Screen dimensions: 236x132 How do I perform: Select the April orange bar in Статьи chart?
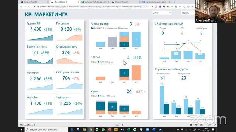click(136, 73)
